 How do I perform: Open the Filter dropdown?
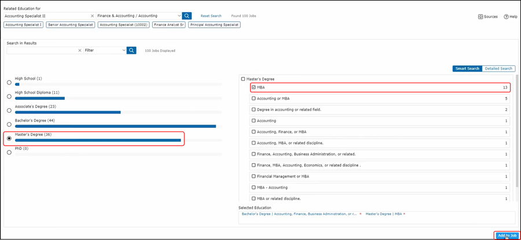point(123,50)
